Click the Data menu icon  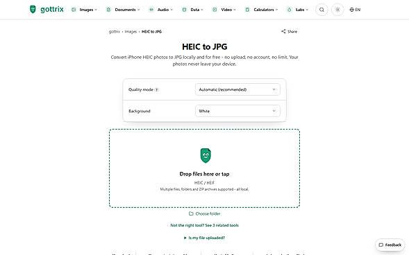click(x=185, y=10)
